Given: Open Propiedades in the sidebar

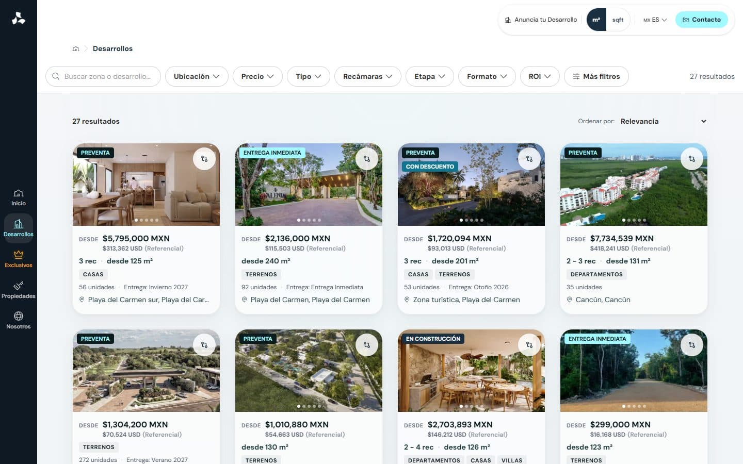Looking at the screenshot, I should [x=19, y=290].
